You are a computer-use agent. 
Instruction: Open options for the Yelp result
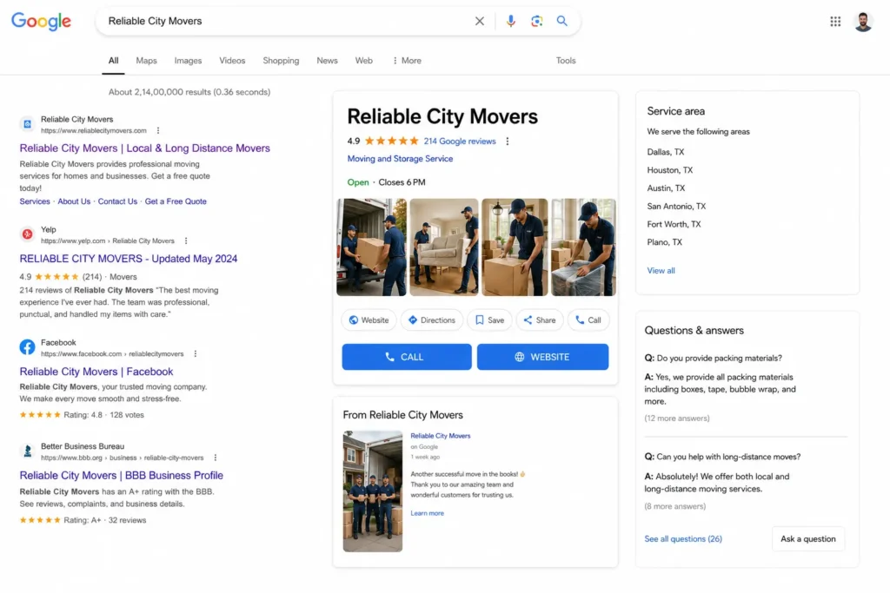coord(186,241)
